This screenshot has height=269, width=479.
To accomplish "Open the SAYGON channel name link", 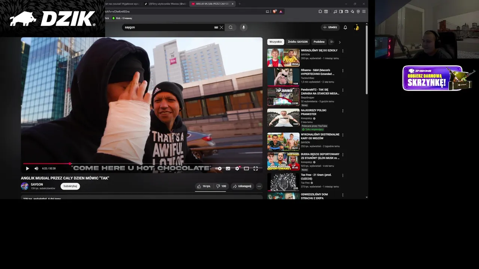I will [x=37, y=185].
